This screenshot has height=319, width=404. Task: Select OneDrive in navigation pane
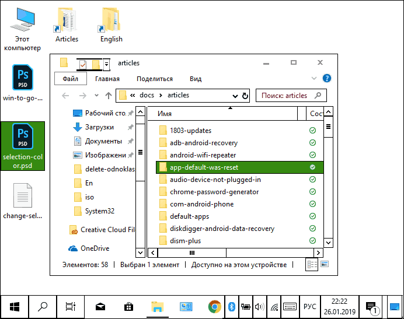pyautogui.click(x=95, y=248)
